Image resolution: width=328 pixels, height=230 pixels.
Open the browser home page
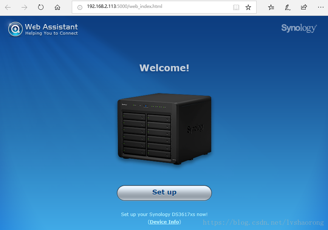(x=57, y=8)
